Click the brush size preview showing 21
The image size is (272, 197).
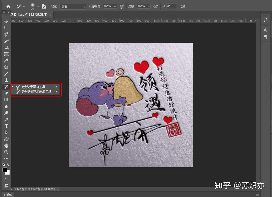pyautogui.click(x=32, y=6)
